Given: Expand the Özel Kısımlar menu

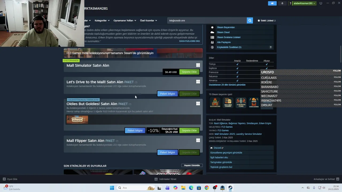Looking at the screenshot, I should [x=149, y=21].
